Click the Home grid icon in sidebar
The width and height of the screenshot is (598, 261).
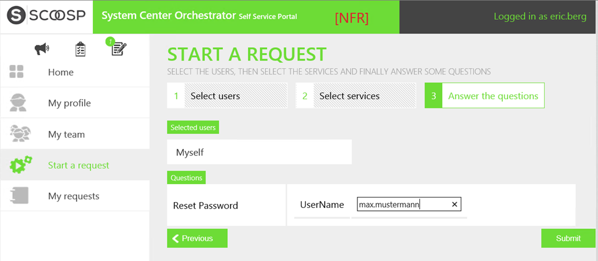click(16, 72)
